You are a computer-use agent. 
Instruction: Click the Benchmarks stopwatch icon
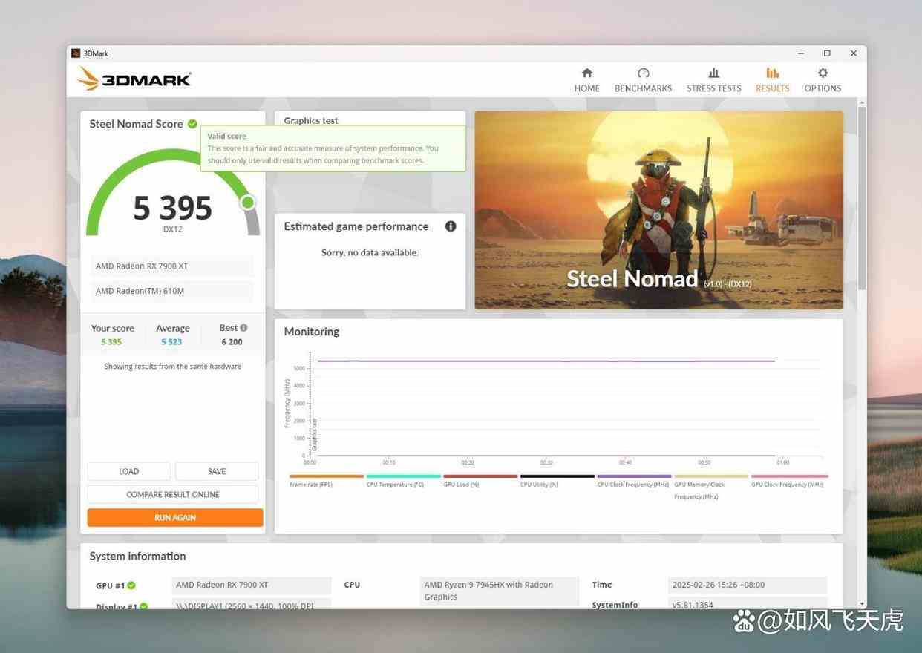643,73
